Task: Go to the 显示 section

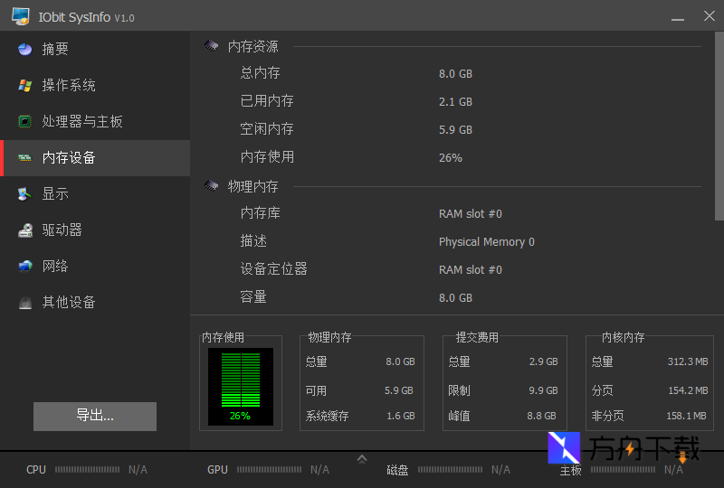Action: 95,193
